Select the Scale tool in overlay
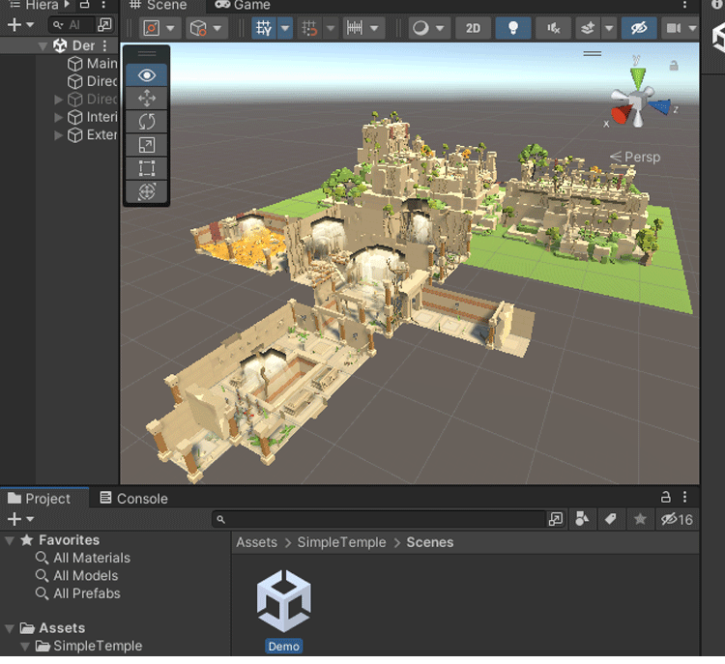Screen dimensions: 725x664 tap(147, 145)
